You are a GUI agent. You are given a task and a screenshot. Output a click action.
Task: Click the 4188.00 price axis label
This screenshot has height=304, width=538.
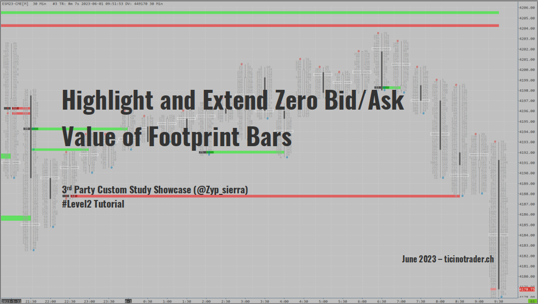(x=527, y=194)
